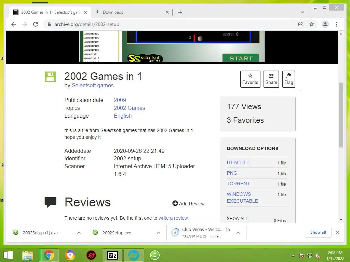Screen dimensions: 350x262
Task: Click the '3 Favorites' text
Action: point(245,120)
